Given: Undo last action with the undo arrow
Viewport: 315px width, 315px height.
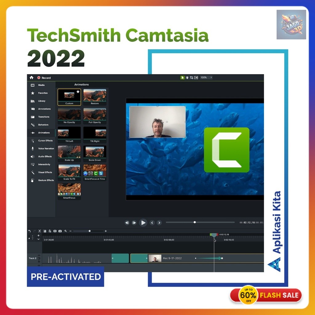Looking at the screenshot, I should [29, 231].
